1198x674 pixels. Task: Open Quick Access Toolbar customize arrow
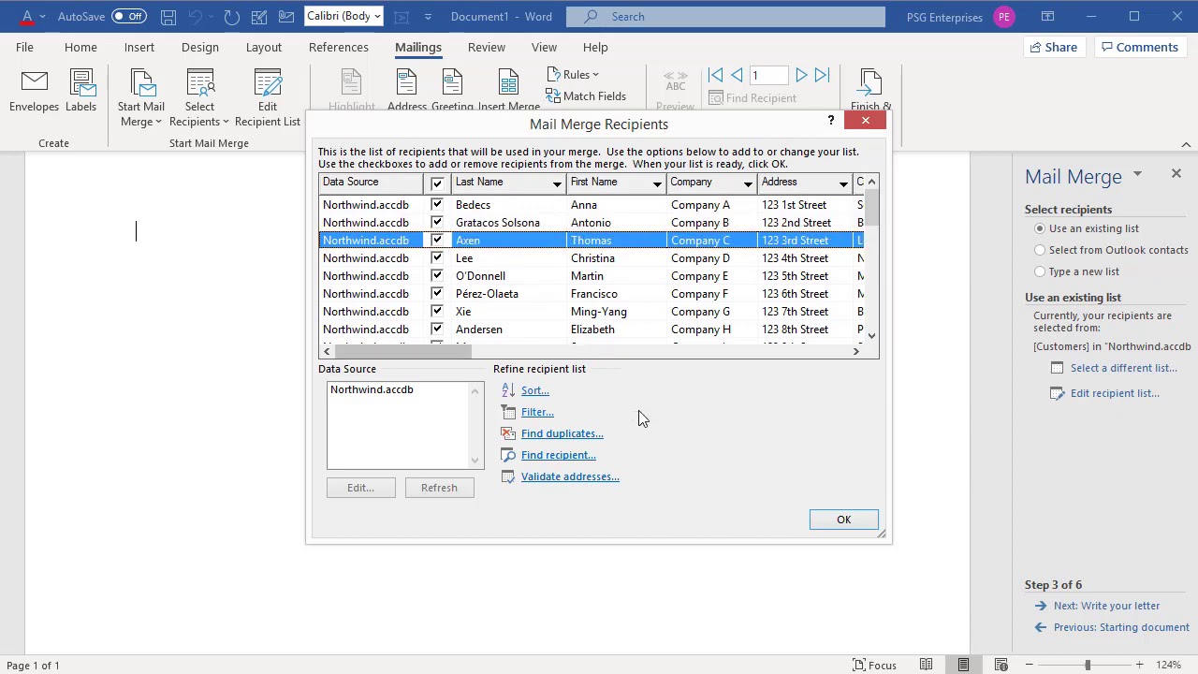[428, 17]
